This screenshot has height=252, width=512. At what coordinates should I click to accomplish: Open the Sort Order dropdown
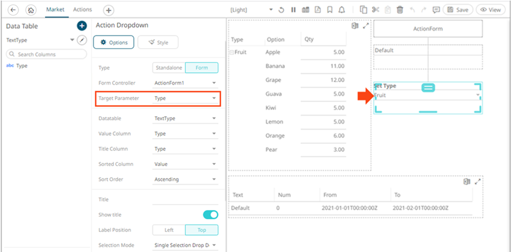coord(186,180)
